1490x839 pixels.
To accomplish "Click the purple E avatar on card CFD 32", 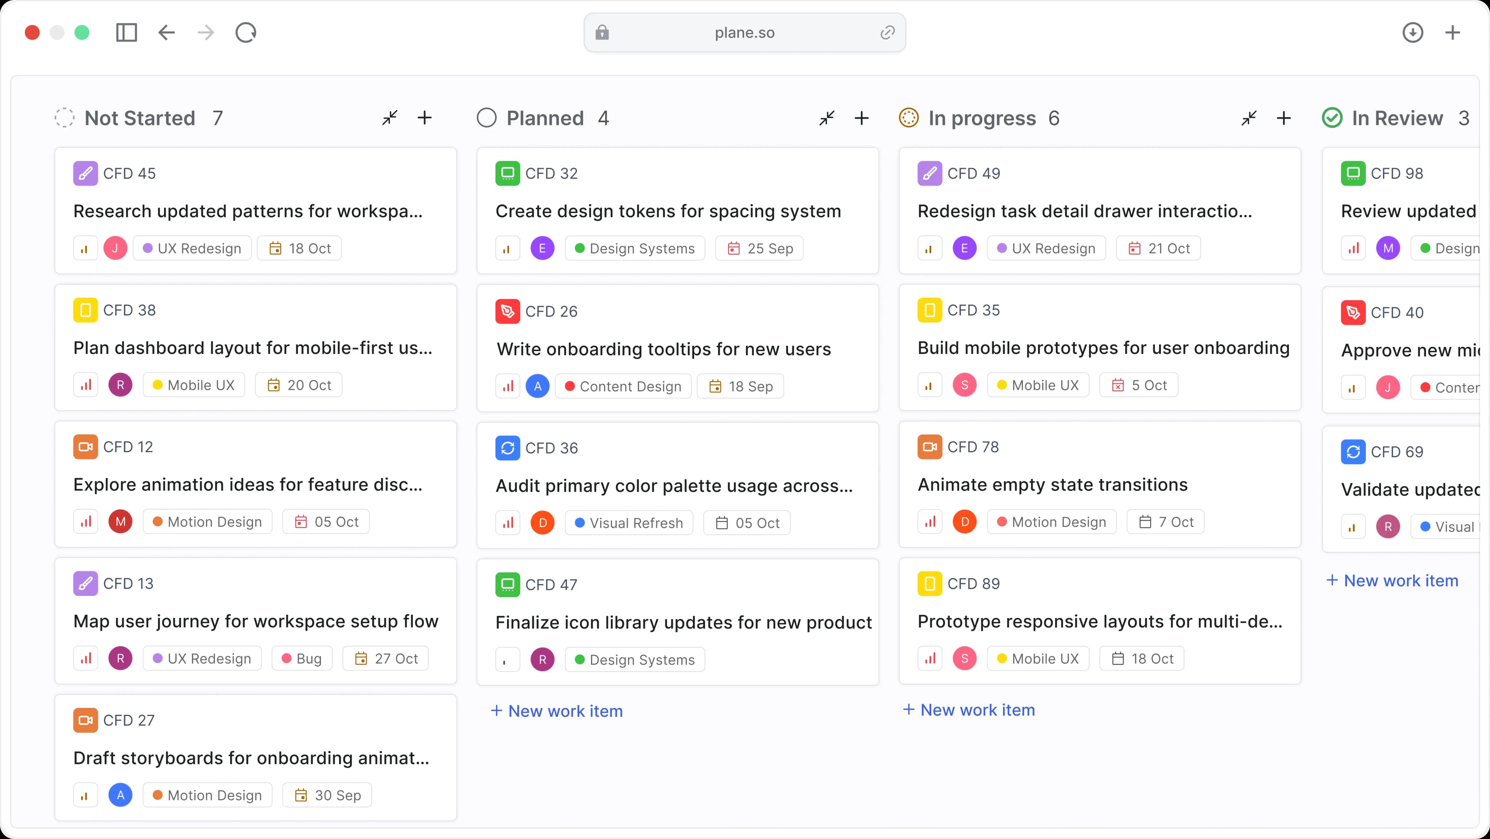I will (542, 248).
